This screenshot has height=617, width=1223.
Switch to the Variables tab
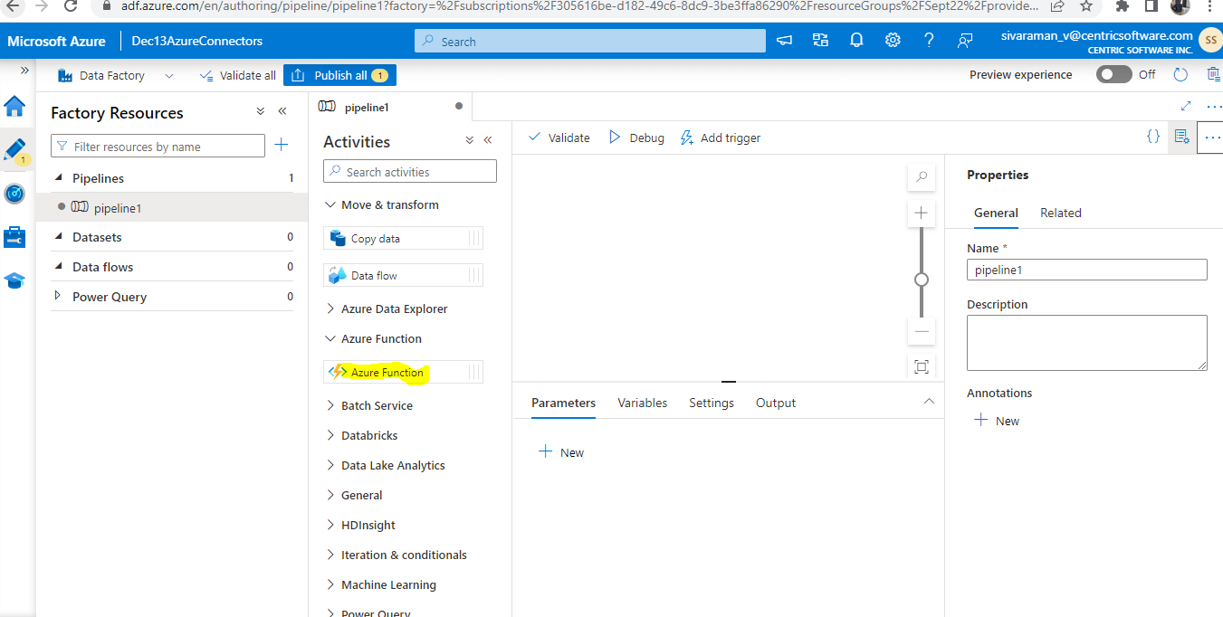click(642, 402)
